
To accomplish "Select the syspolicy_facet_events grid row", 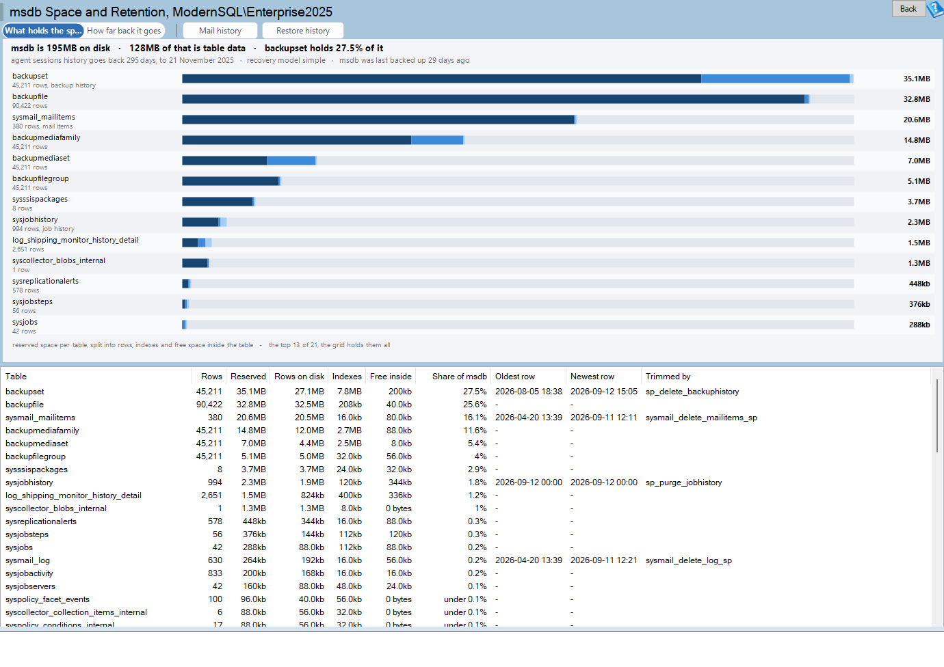I will point(467,599).
